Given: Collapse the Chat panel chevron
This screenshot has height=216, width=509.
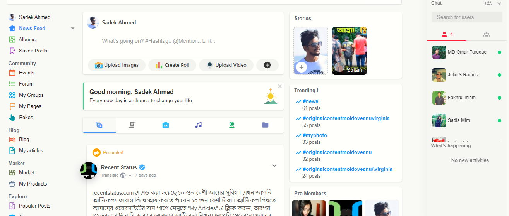Looking at the screenshot, I should [499, 3].
